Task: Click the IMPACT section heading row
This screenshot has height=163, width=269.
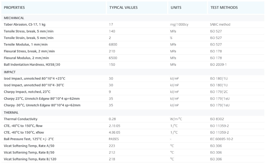Action: click(10, 72)
